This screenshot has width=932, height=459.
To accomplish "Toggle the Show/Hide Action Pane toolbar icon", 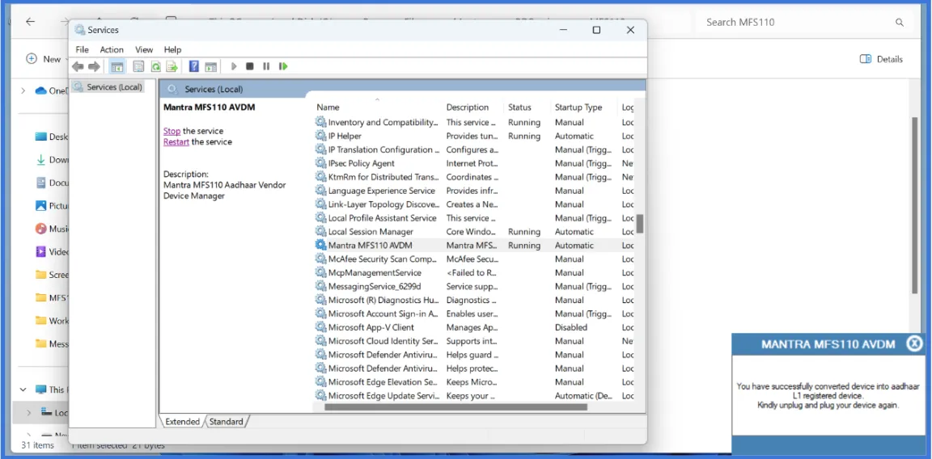I will pos(210,66).
